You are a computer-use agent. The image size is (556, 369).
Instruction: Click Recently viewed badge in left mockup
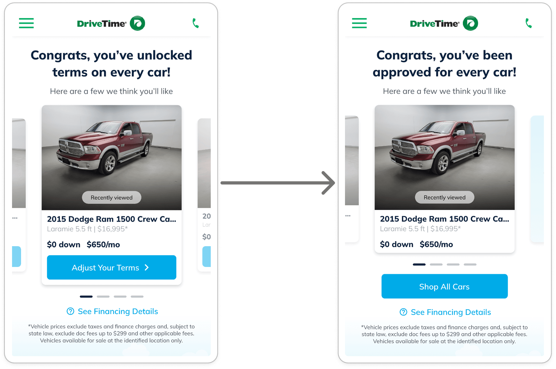point(112,198)
